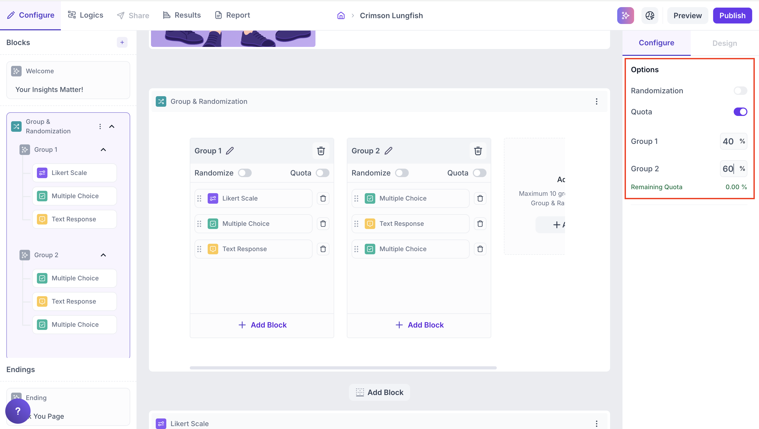The image size is (759, 429).
Task: Click Group 1 quota percentage field
Action: pos(728,142)
